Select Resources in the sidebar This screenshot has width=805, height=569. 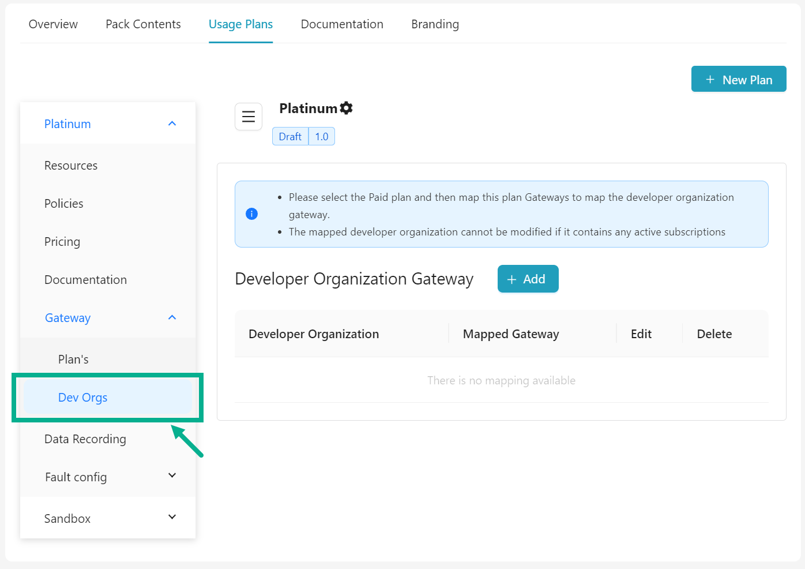(x=71, y=166)
